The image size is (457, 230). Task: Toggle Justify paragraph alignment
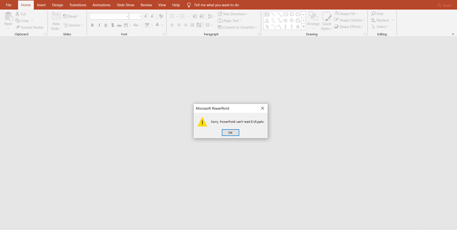193,25
